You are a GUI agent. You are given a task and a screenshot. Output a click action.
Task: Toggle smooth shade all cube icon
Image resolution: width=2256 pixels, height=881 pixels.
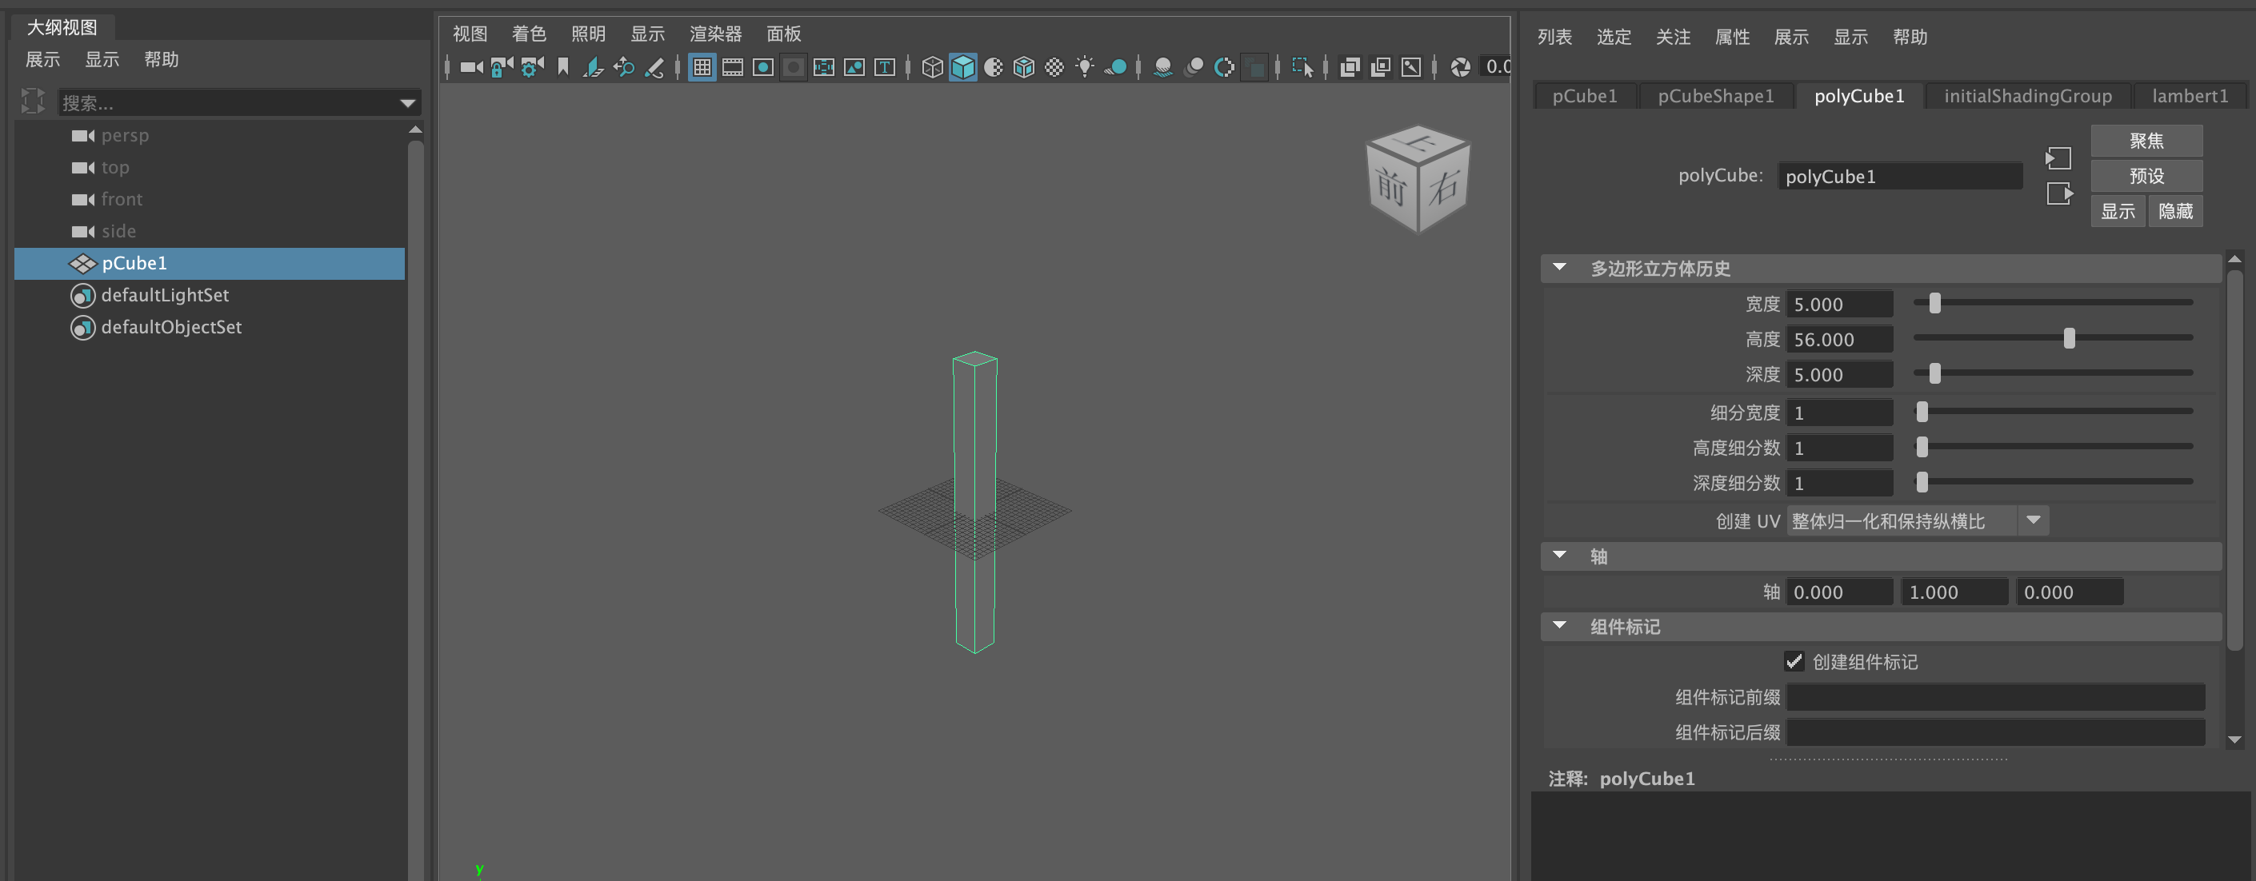pyautogui.click(x=962, y=67)
